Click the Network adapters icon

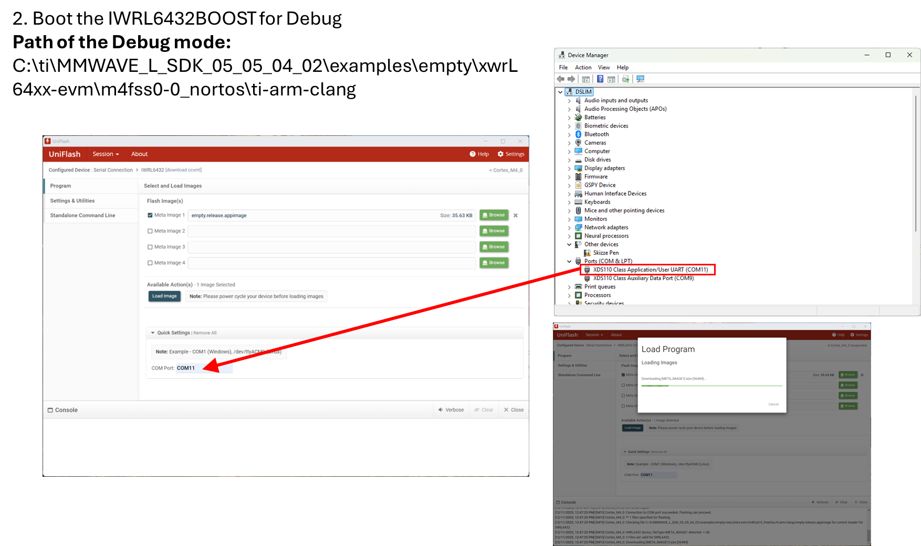click(578, 227)
